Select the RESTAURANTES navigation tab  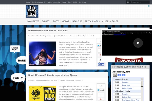92,21
